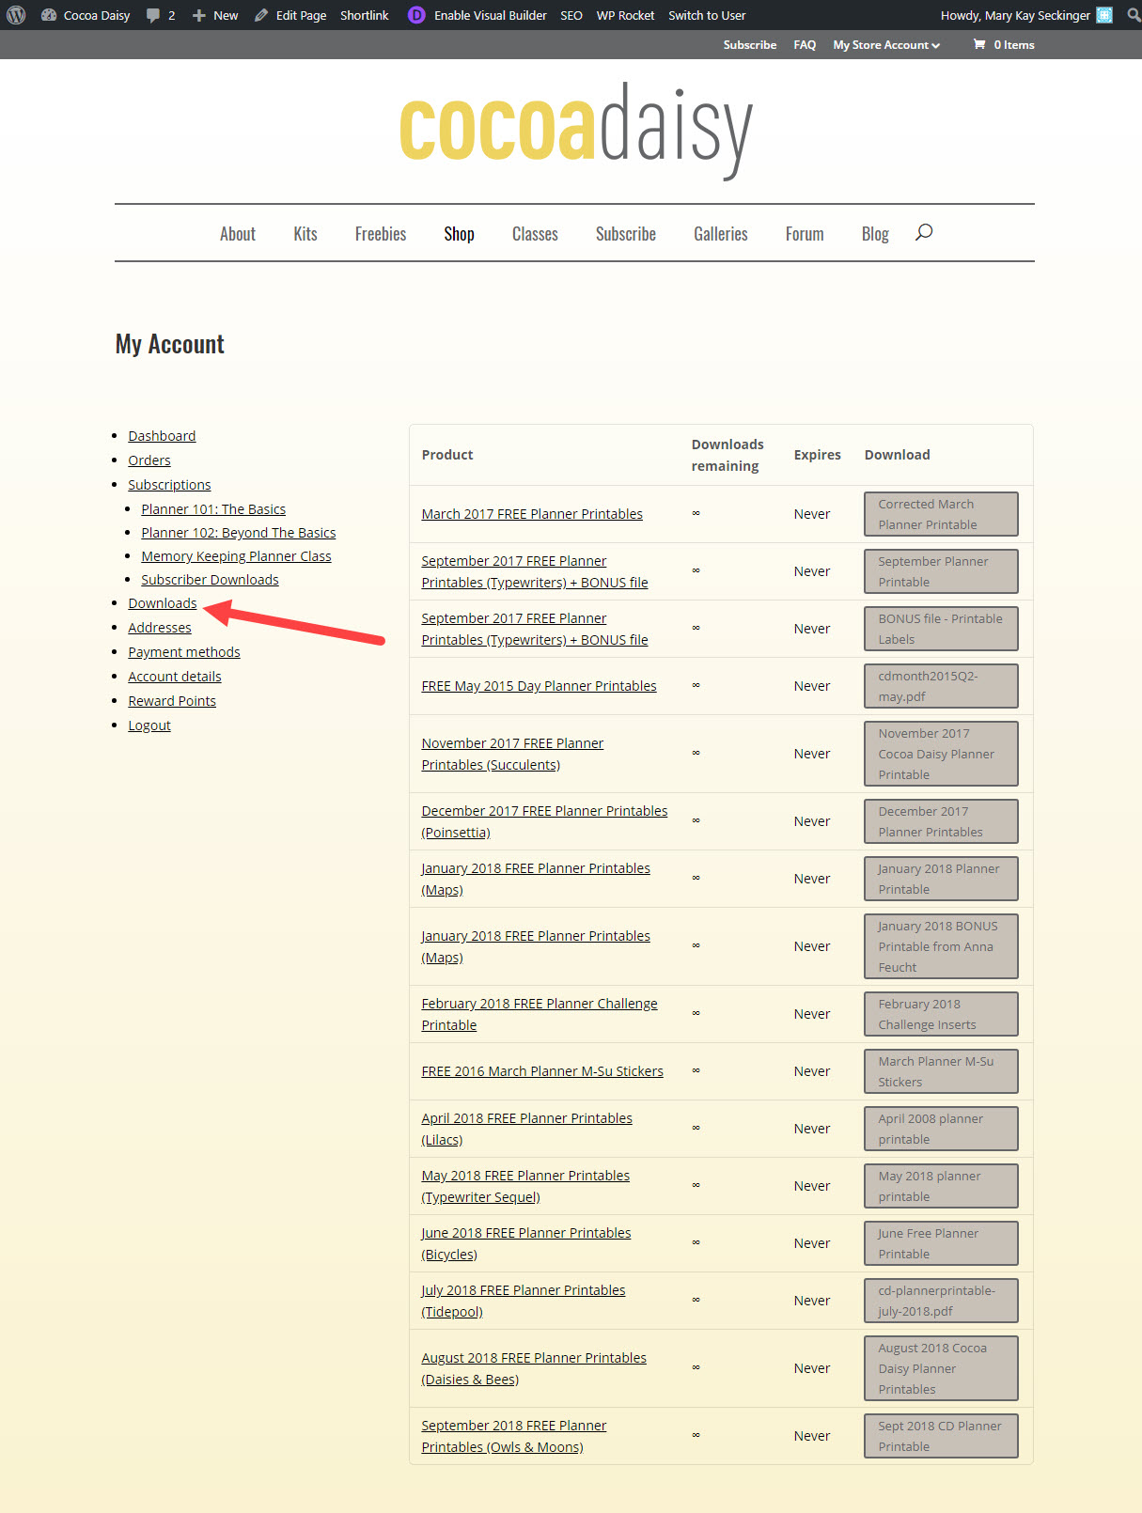1142x1513 pixels.
Task: Open the Reward Points link
Action: click(172, 701)
